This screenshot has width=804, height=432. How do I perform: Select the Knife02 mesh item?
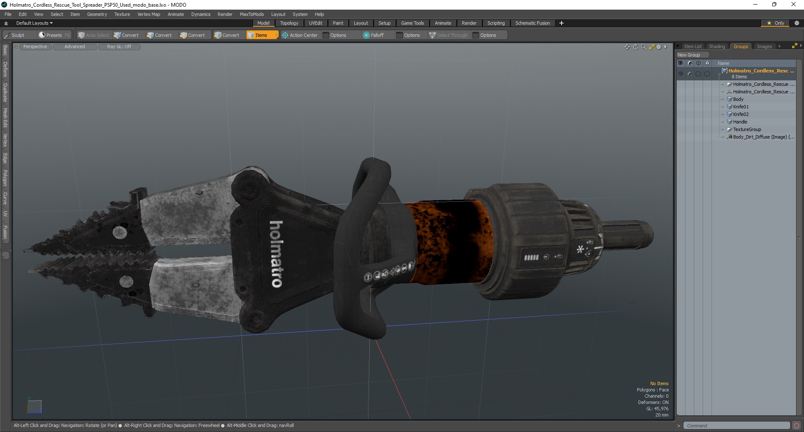tap(741, 114)
